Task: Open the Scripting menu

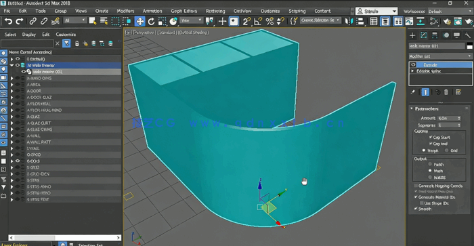Action: point(297,11)
